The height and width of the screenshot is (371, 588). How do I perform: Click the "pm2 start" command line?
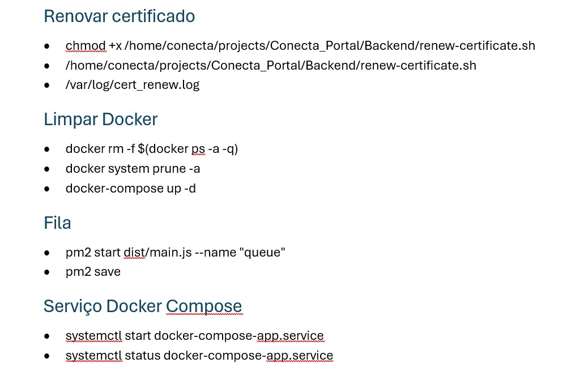coord(175,253)
